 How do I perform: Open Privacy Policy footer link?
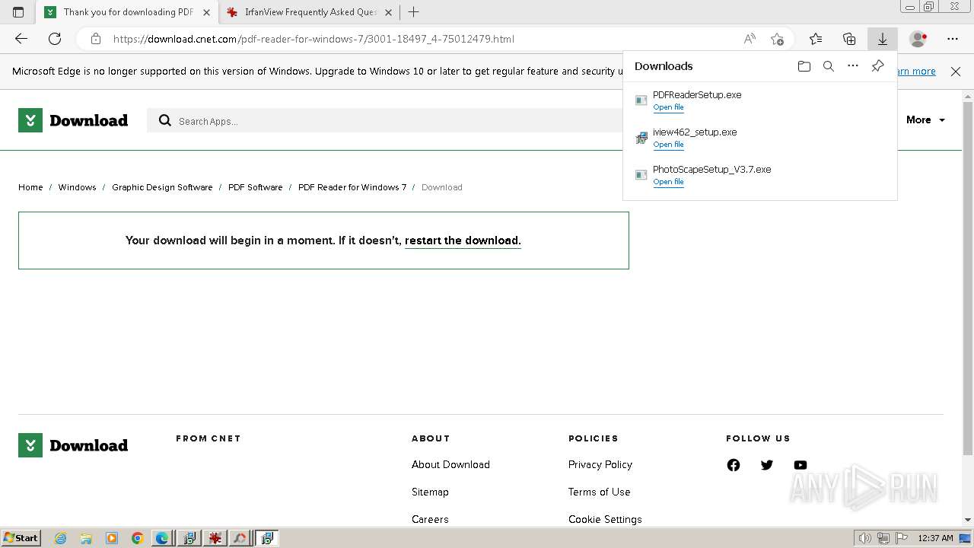tap(600, 464)
